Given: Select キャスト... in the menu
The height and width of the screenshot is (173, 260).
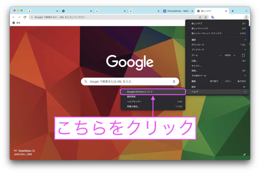Looking at the screenshot, I should point(217,66).
